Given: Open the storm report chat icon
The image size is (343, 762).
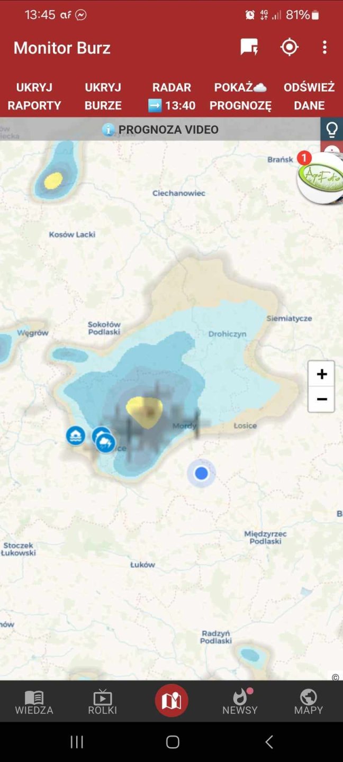Looking at the screenshot, I should pos(249,47).
